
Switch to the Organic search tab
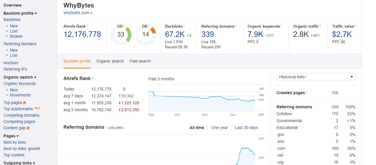click(110, 61)
